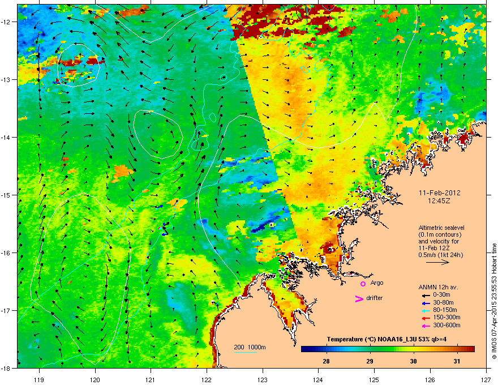Click the '11-Feb-2012' date text
This screenshot has width=498, height=385.
[440, 193]
